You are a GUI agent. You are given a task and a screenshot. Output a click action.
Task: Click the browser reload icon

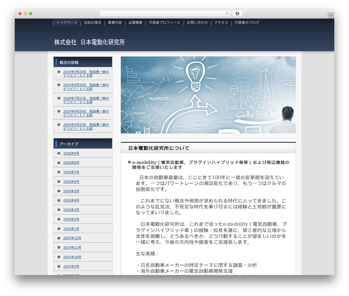click(x=227, y=14)
